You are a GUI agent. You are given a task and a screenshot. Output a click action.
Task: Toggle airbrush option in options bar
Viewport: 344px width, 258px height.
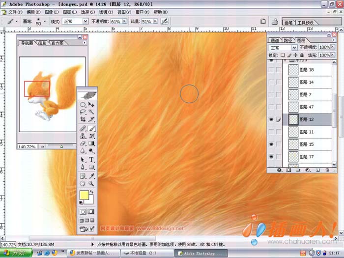tap(165, 21)
